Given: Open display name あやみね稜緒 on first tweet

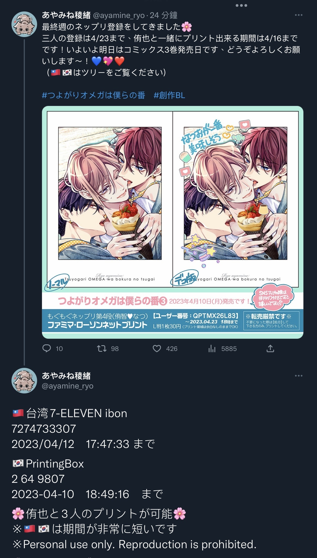Looking at the screenshot, I should [66, 15].
